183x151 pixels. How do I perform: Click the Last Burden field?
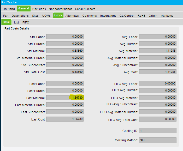[65, 90]
